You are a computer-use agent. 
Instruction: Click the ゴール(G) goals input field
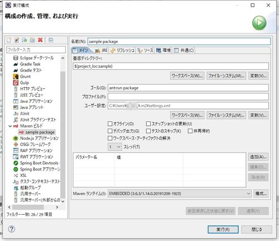pos(188,88)
